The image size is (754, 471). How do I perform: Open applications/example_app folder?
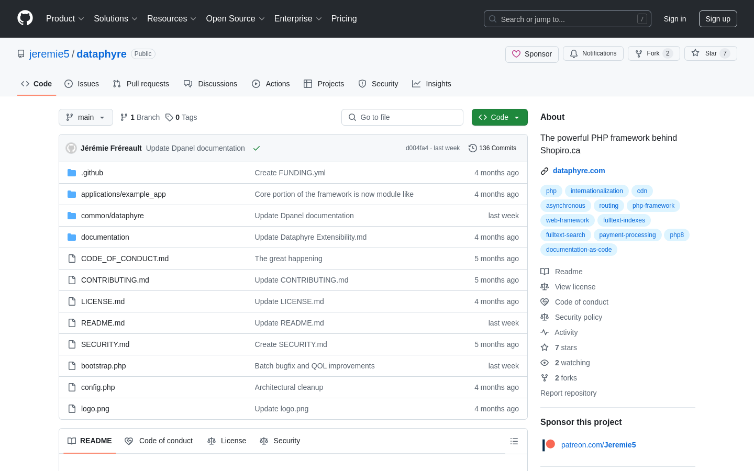pyautogui.click(x=124, y=194)
